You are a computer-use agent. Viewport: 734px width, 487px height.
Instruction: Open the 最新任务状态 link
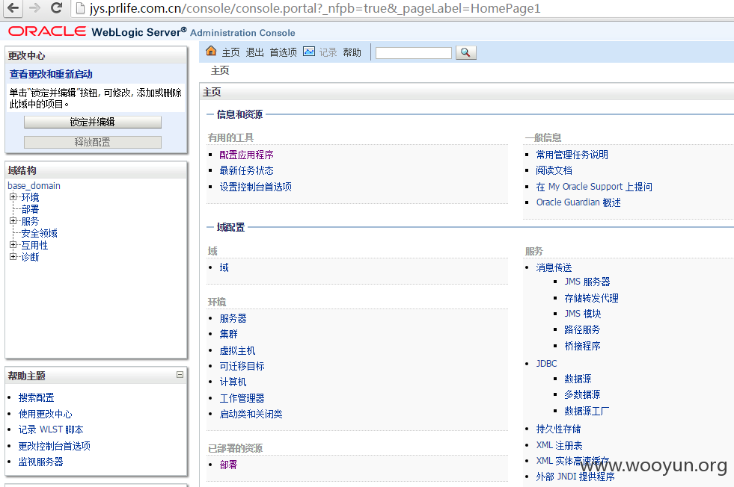pos(246,170)
